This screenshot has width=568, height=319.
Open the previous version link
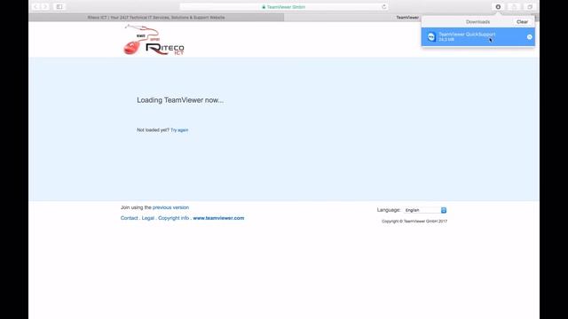click(170, 207)
